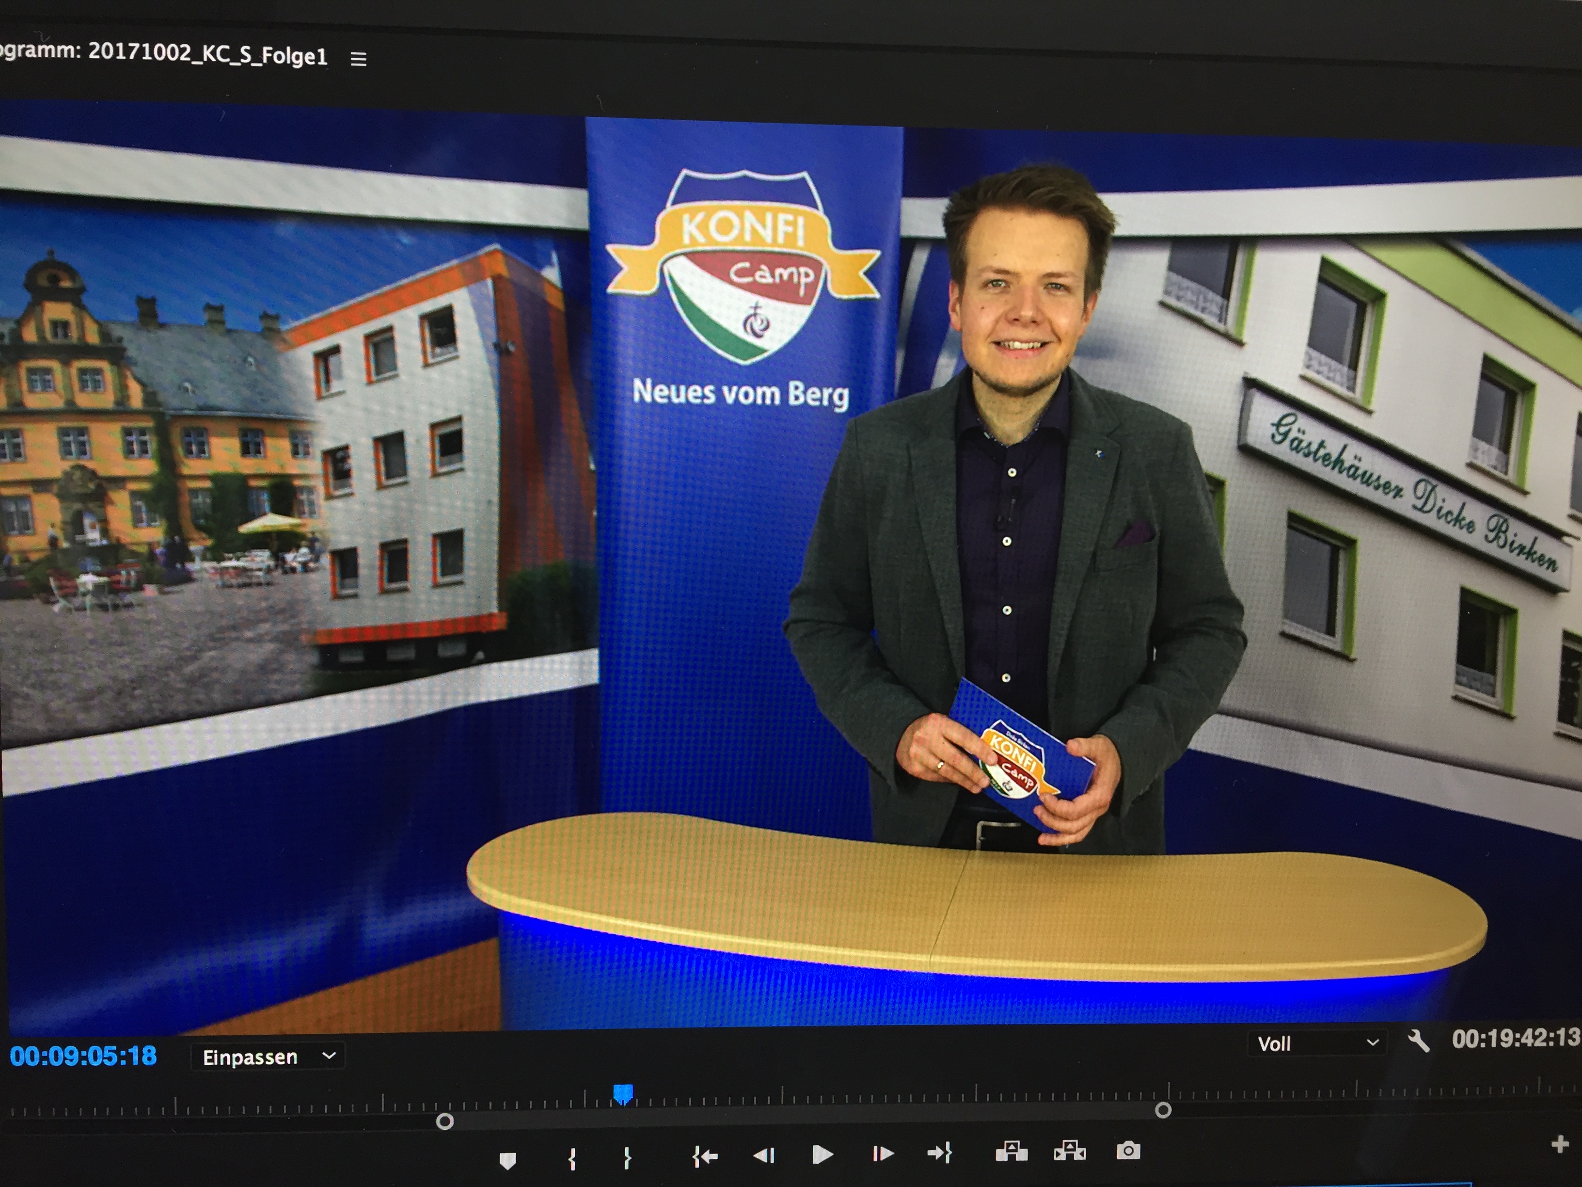Click the duration timecode 00:19:42:13
Image resolution: width=1582 pixels, height=1187 pixels.
(x=1516, y=1038)
